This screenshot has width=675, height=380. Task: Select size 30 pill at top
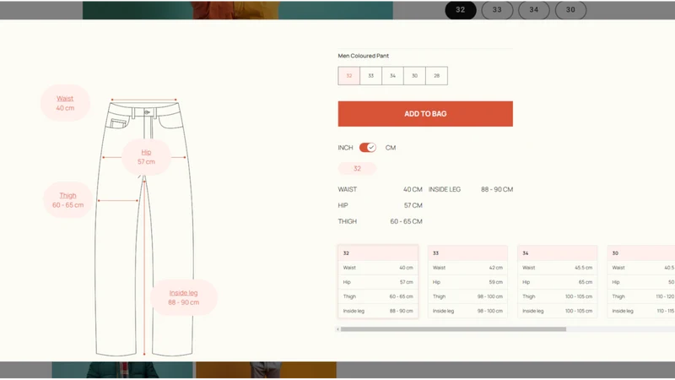tap(570, 10)
